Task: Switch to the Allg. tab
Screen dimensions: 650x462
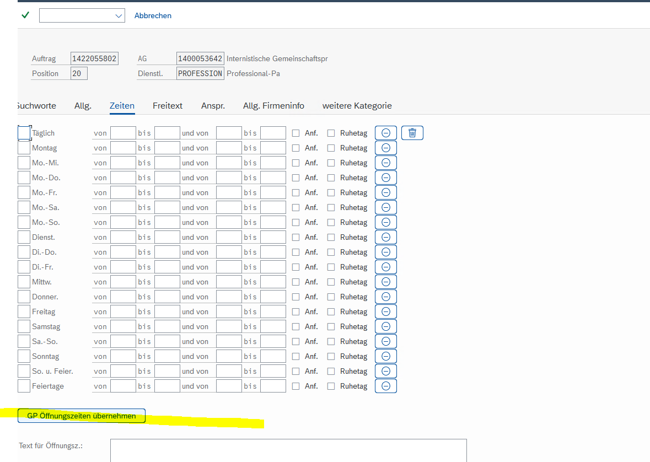Action: [83, 106]
